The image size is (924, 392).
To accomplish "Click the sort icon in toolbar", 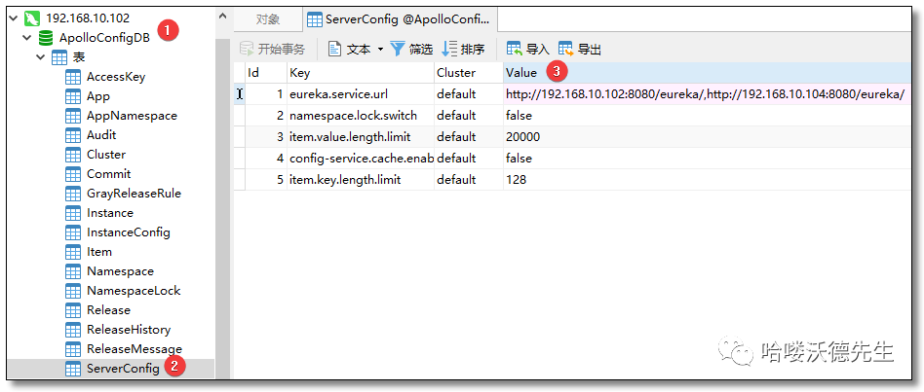I will (450, 49).
